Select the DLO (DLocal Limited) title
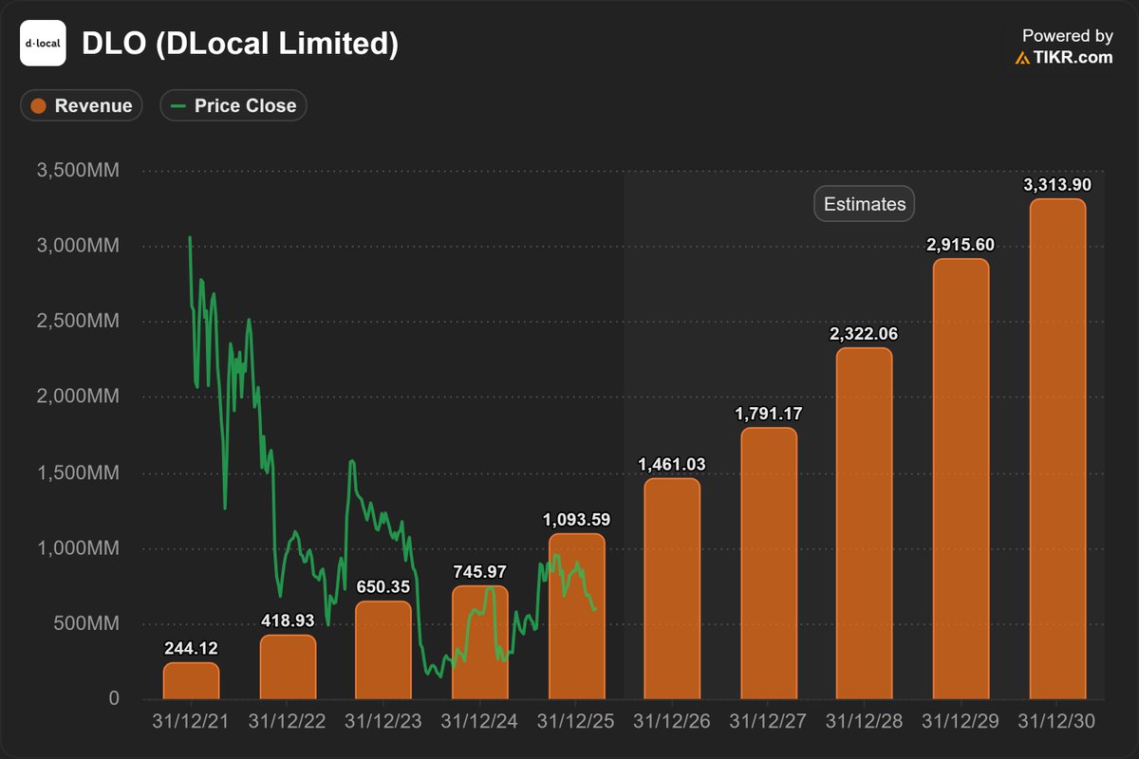The image size is (1139, 759). click(x=242, y=43)
